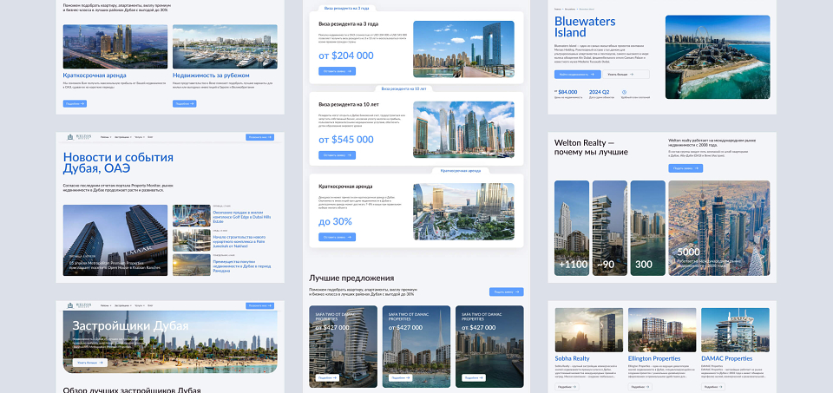The width and height of the screenshot is (833, 393).
Task: Click the Лучшие предложения heading
Action: pos(351,278)
